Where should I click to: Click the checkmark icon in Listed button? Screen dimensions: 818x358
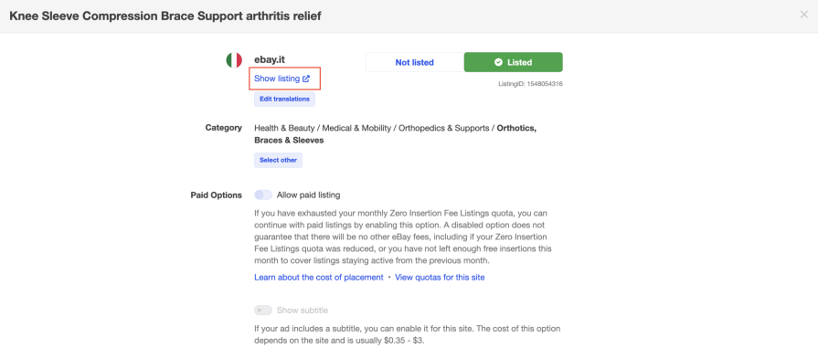coord(498,62)
